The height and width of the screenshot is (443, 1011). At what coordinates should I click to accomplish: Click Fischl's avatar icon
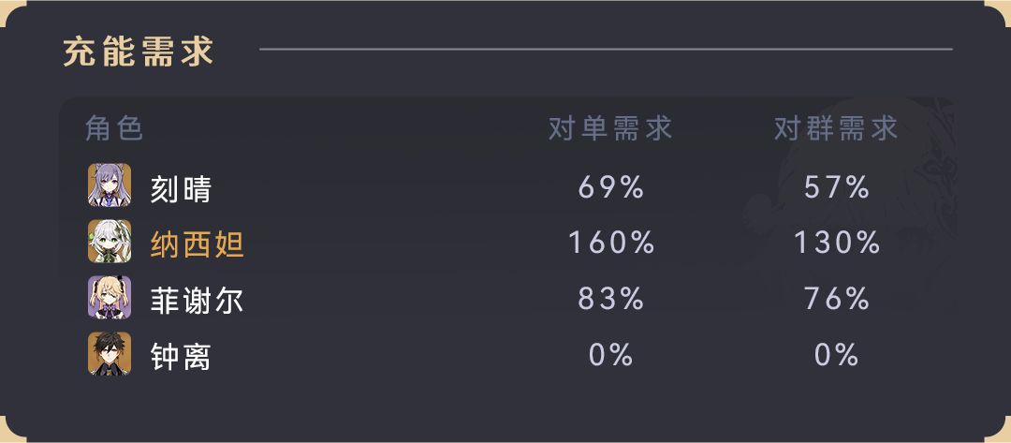tap(110, 298)
